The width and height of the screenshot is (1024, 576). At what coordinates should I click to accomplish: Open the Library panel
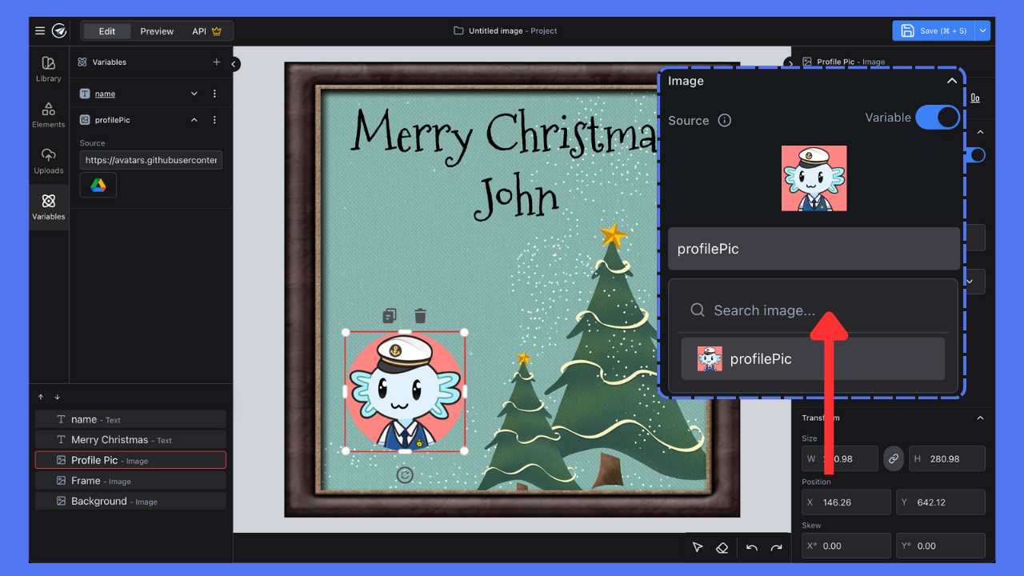coord(48,68)
